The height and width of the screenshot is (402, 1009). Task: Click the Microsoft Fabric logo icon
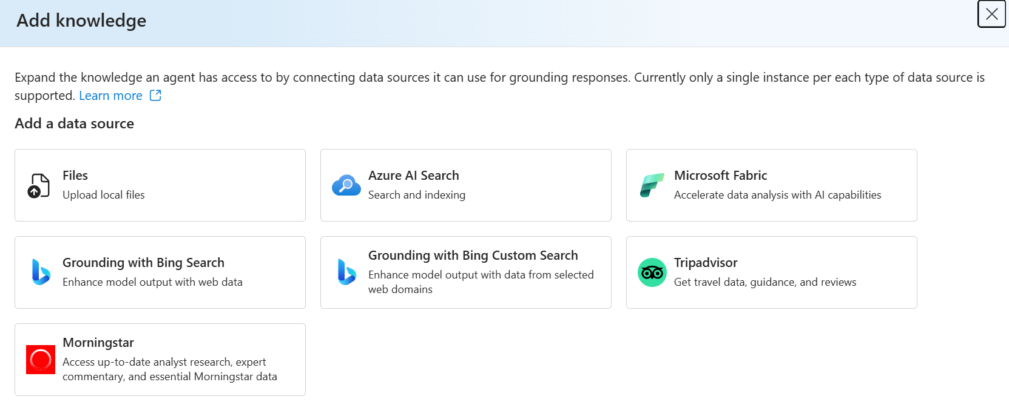652,185
